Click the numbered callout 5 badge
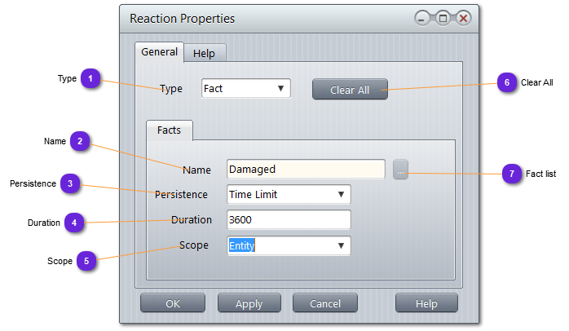The width and height of the screenshot is (569, 331). coord(86,262)
